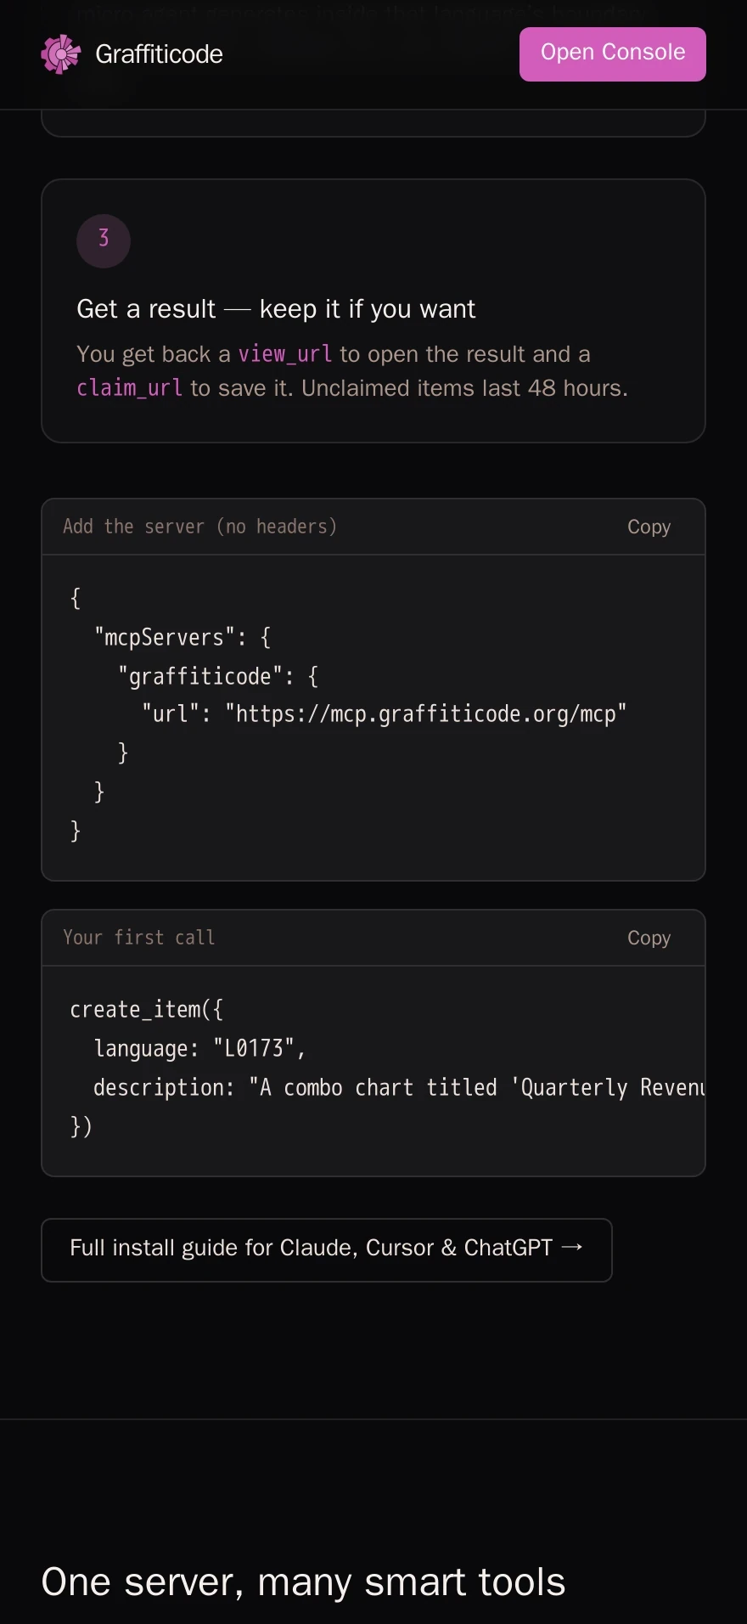
Task: Click the "mcpServers": { code line
Action: tap(183, 637)
